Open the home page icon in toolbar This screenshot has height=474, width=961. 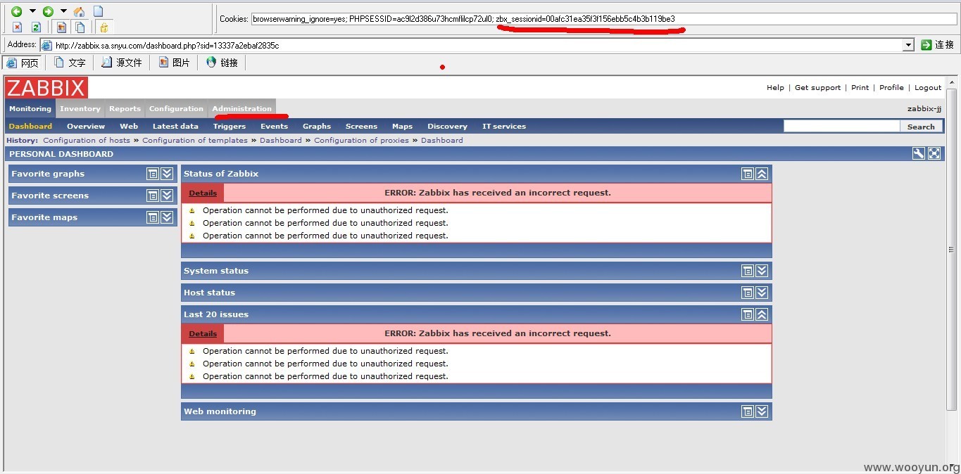click(x=79, y=11)
